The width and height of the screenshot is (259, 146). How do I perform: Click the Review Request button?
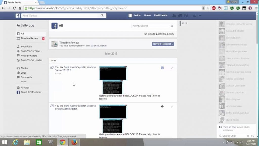coord(163,44)
